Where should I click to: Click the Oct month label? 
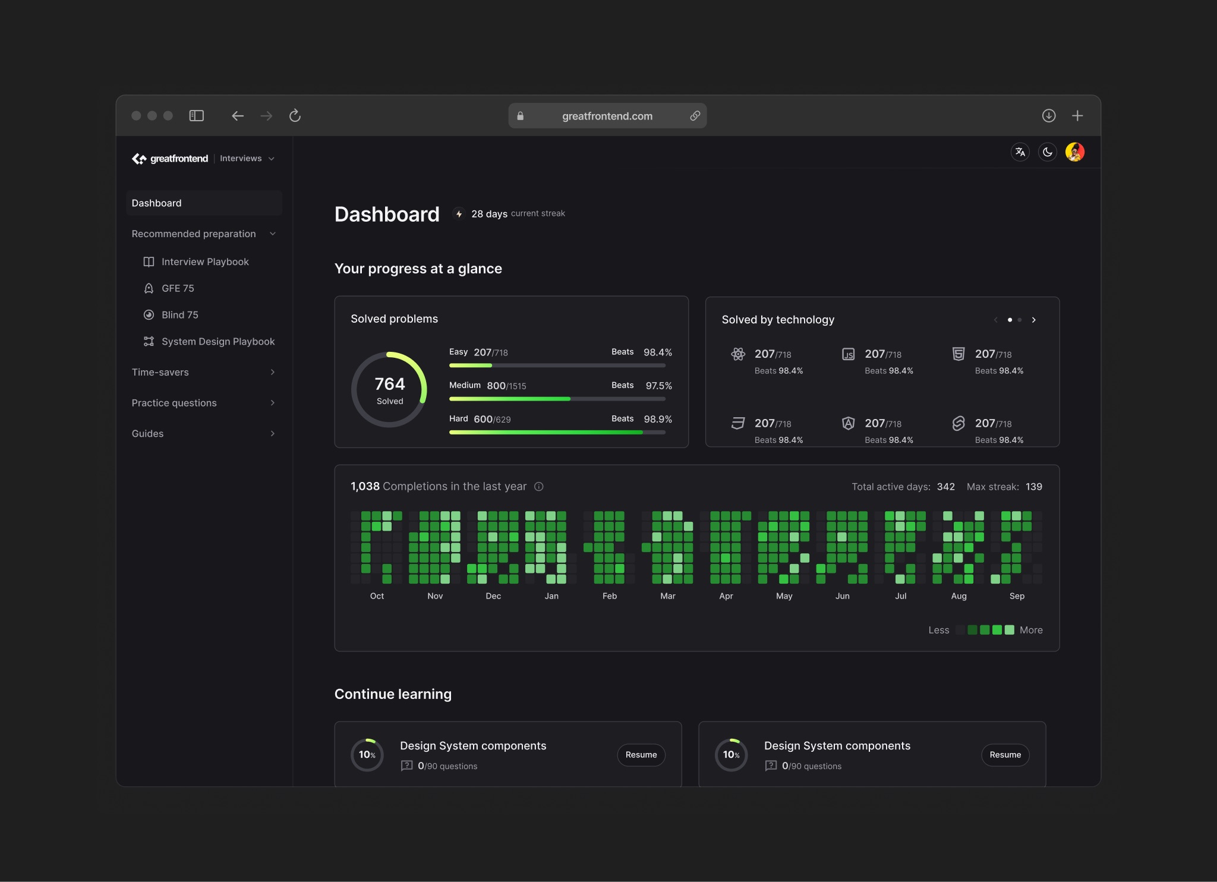tap(377, 596)
